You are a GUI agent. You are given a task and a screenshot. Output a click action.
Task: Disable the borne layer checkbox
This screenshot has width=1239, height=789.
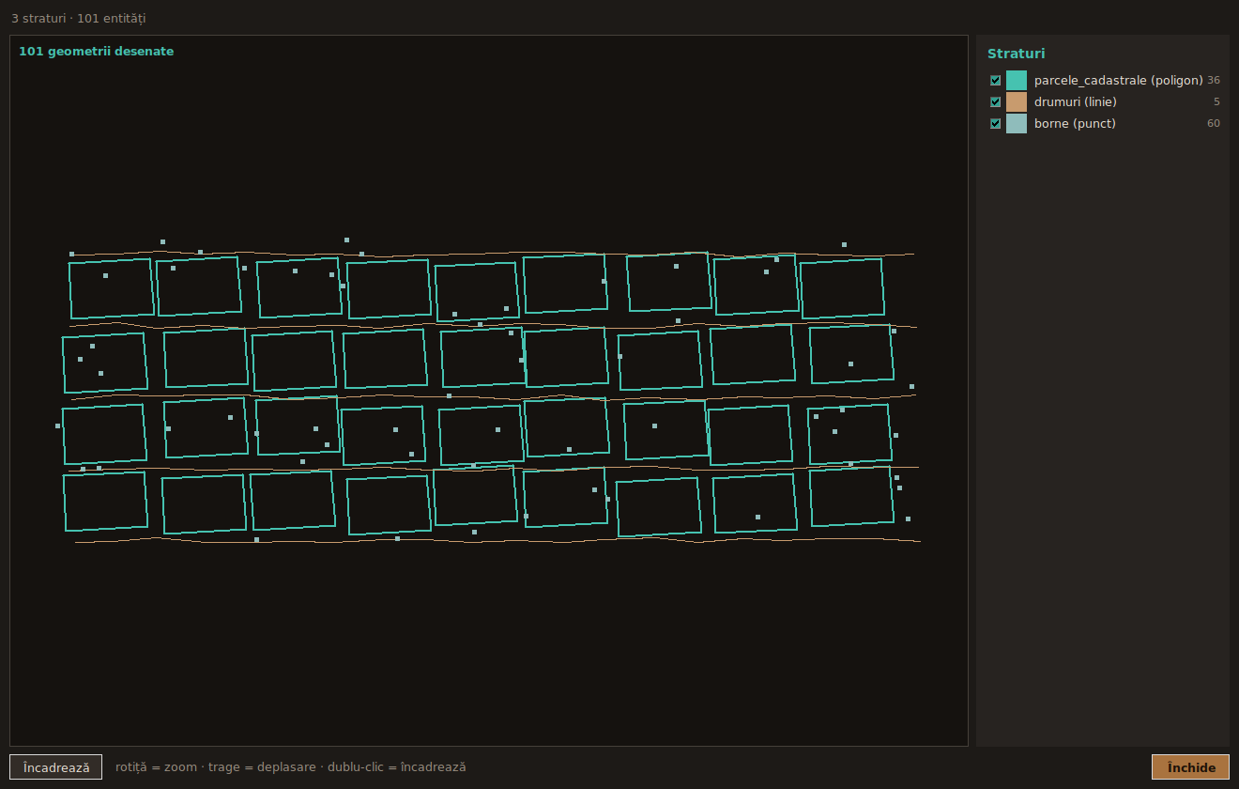click(996, 124)
